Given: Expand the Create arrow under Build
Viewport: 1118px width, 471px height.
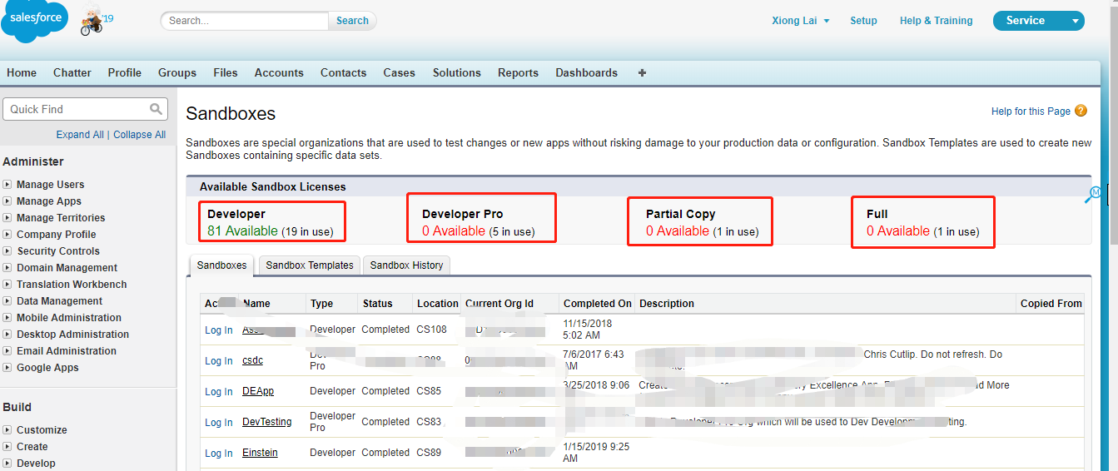Looking at the screenshot, I should coord(7,447).
